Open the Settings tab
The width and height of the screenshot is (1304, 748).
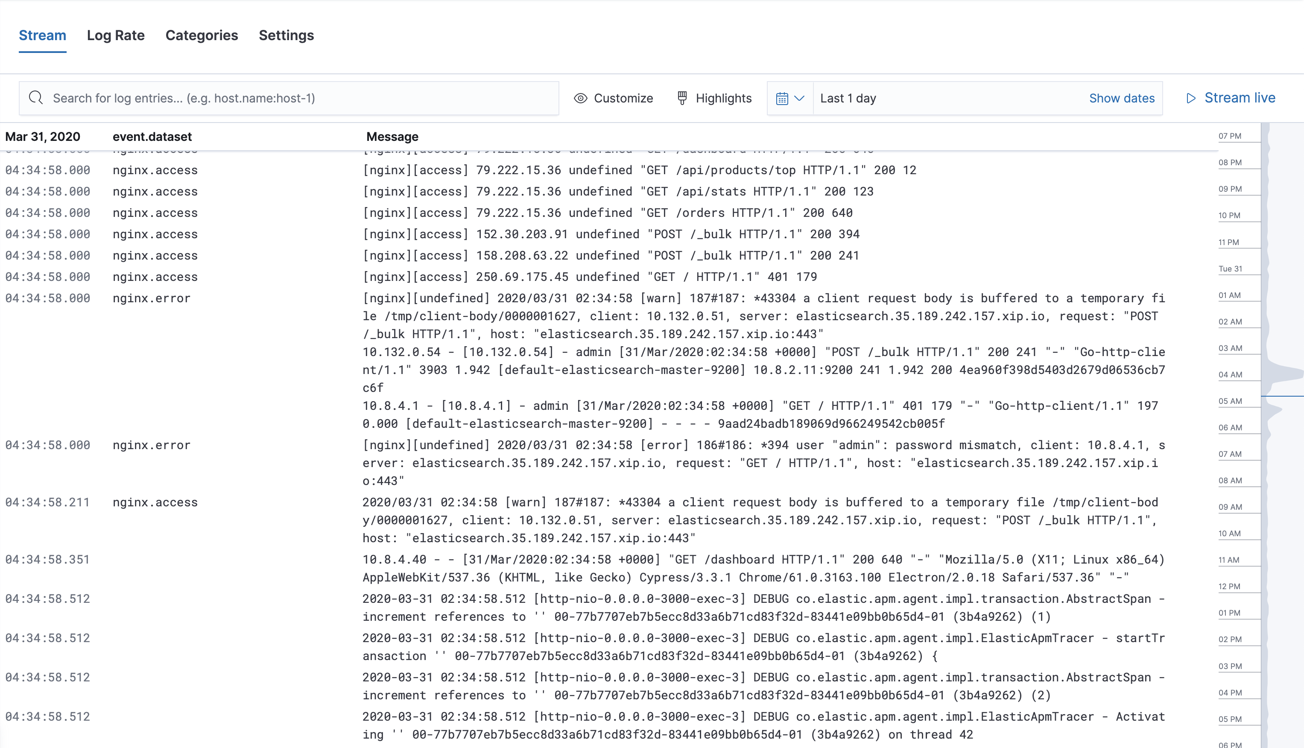pos(287,35)
